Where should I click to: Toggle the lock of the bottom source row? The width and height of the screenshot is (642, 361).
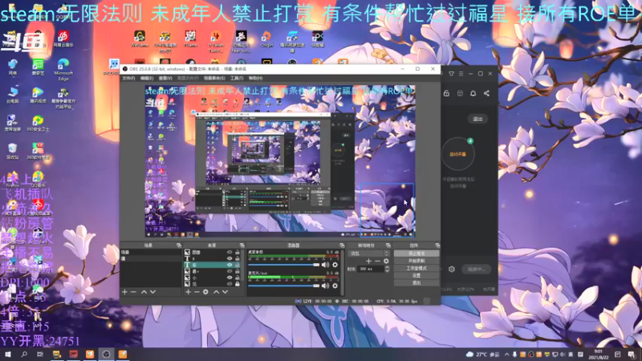pyautogui.click(x=237, y=284)
